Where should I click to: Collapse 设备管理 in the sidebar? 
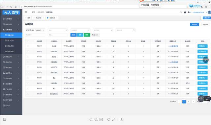[x=11, y=30]
